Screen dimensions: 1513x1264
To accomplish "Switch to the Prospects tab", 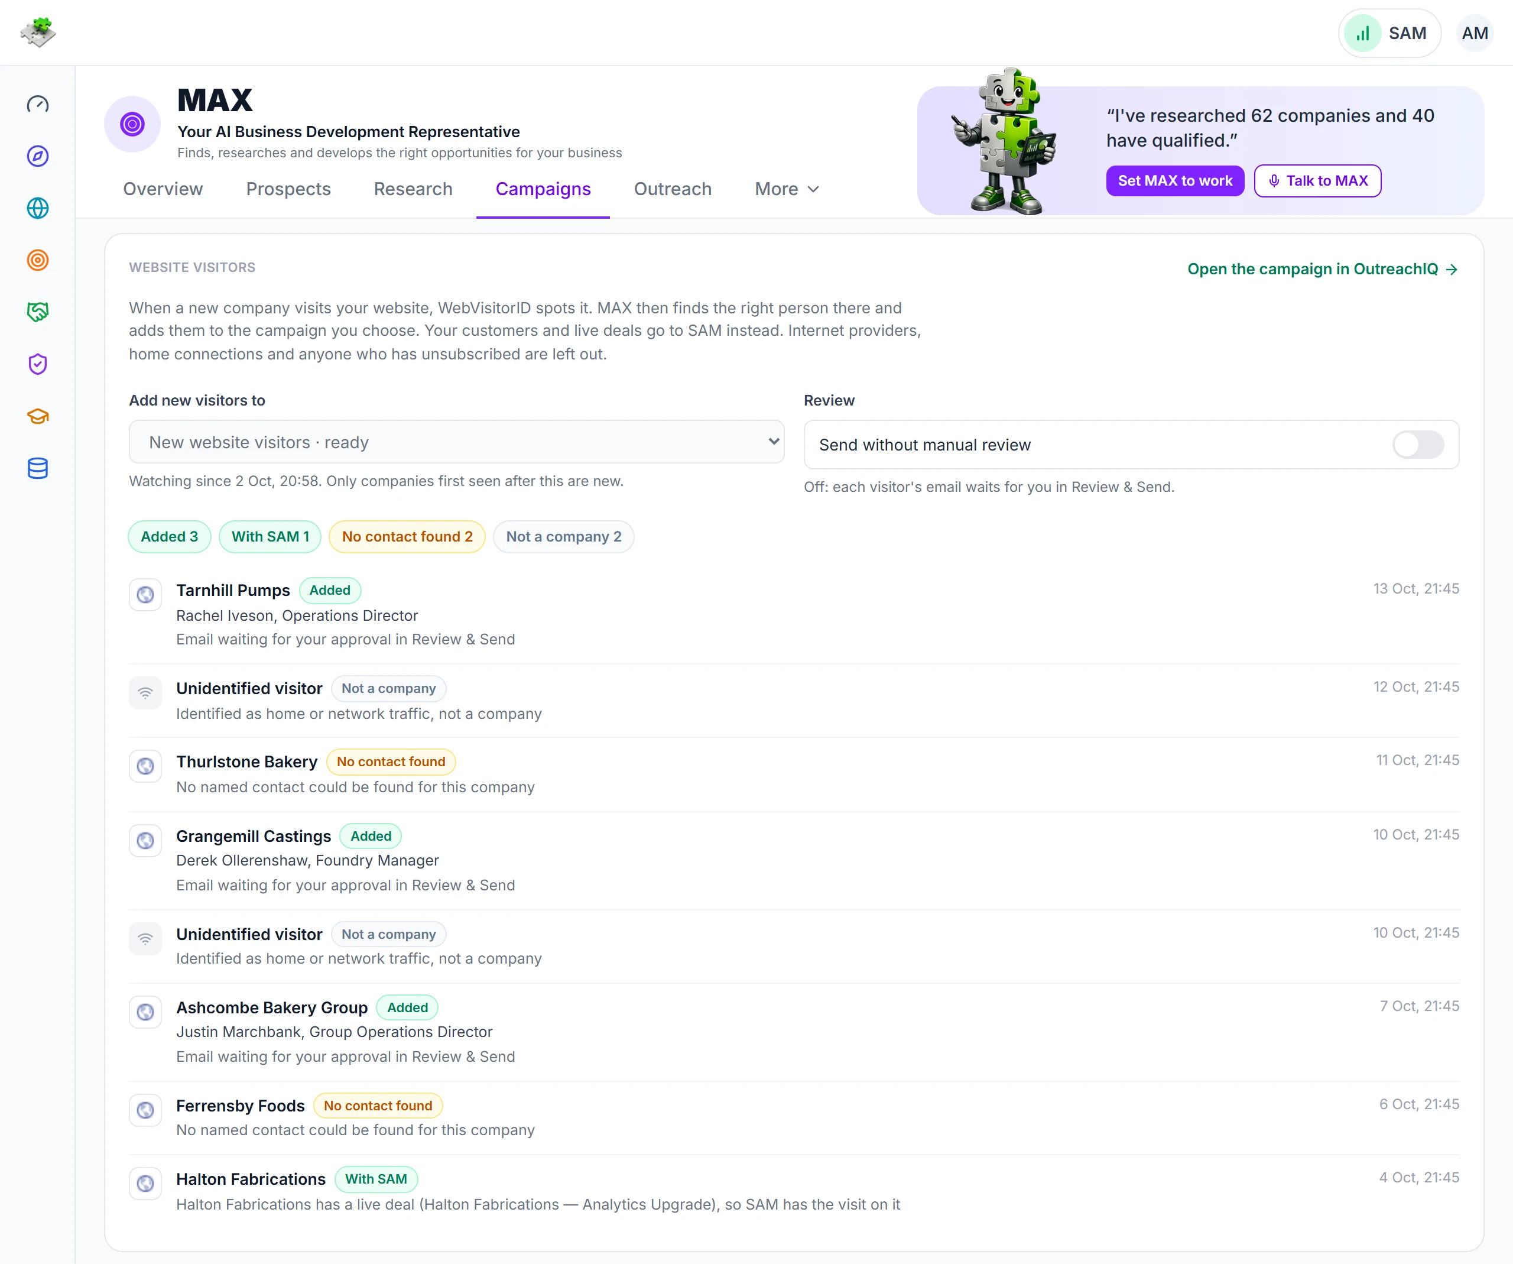I will [x=288, y=189].
